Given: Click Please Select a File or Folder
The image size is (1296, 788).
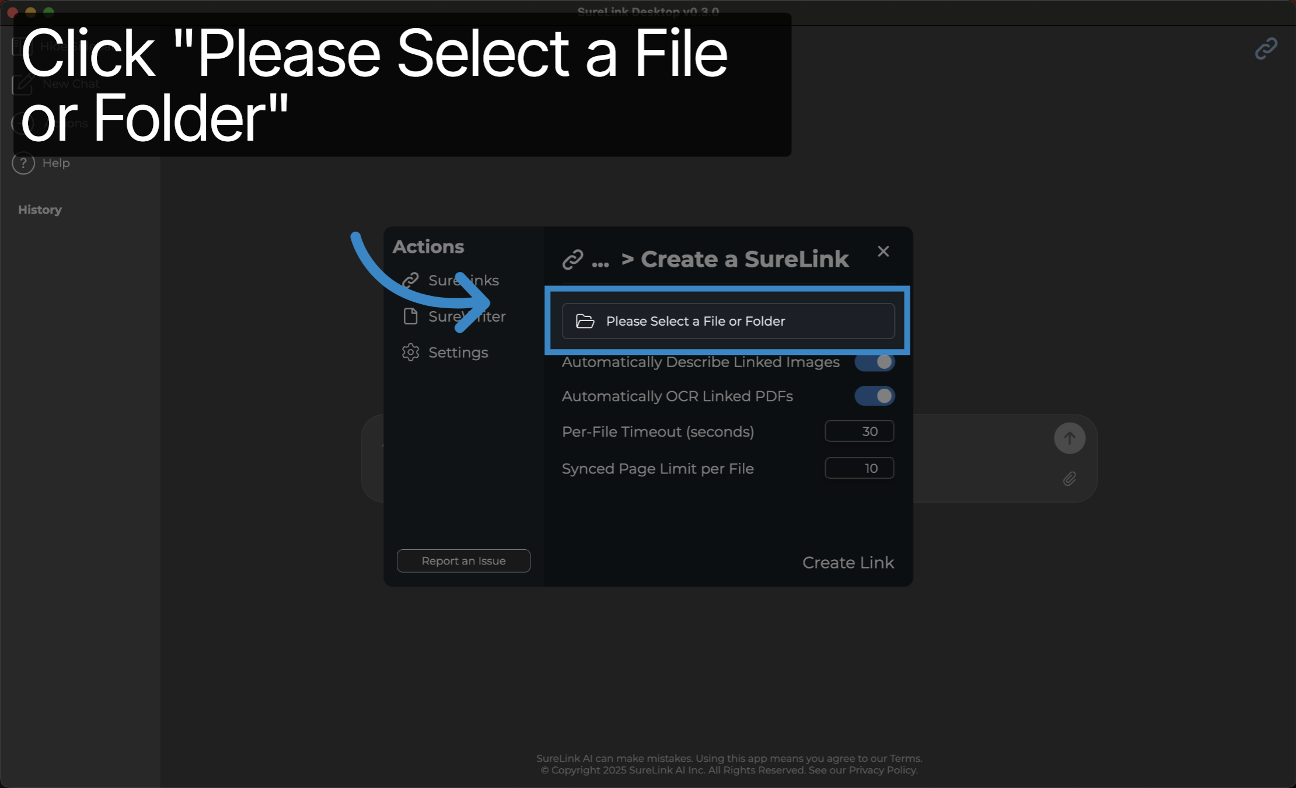Looking at the screenshot, I should pyautogui.click(x=728, y=321).
